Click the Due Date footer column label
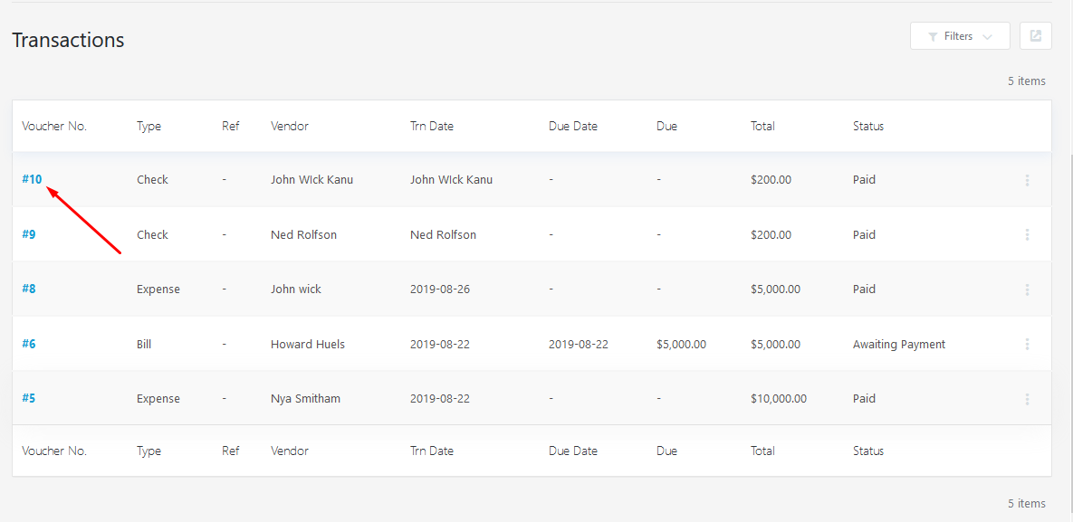Viewport: 1073px width, 522px height. pyautogui.click(x=573, y=451)
